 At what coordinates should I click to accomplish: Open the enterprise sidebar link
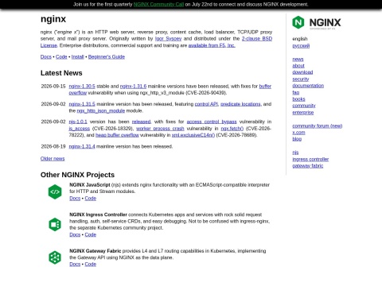tap(303, 113)
